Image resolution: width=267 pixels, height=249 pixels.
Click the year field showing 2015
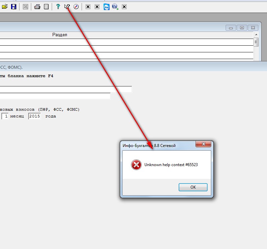point(34,116)
